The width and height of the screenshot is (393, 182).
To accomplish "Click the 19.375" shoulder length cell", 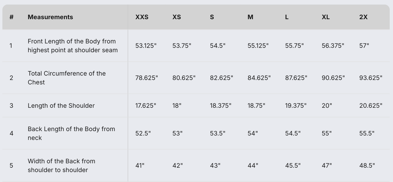I will pyautogui.click(x=296, y=106).
